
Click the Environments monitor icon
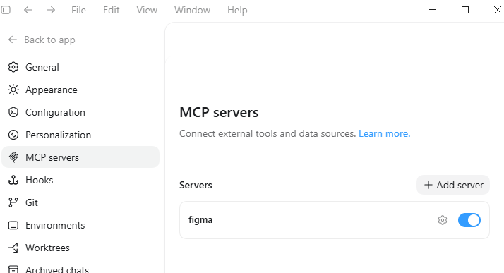(x=13, y=225)
